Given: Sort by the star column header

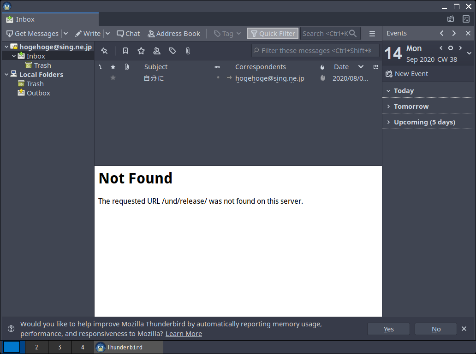Looking at the screenshot, I should [113, 67].
